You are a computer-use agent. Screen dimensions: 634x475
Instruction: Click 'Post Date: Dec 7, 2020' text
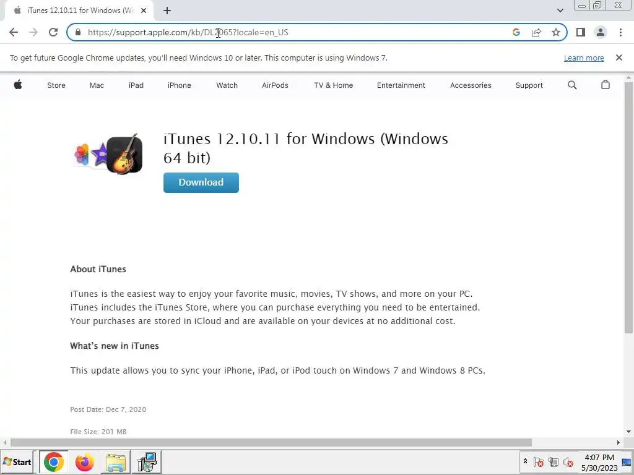click(x=108, y=409)
